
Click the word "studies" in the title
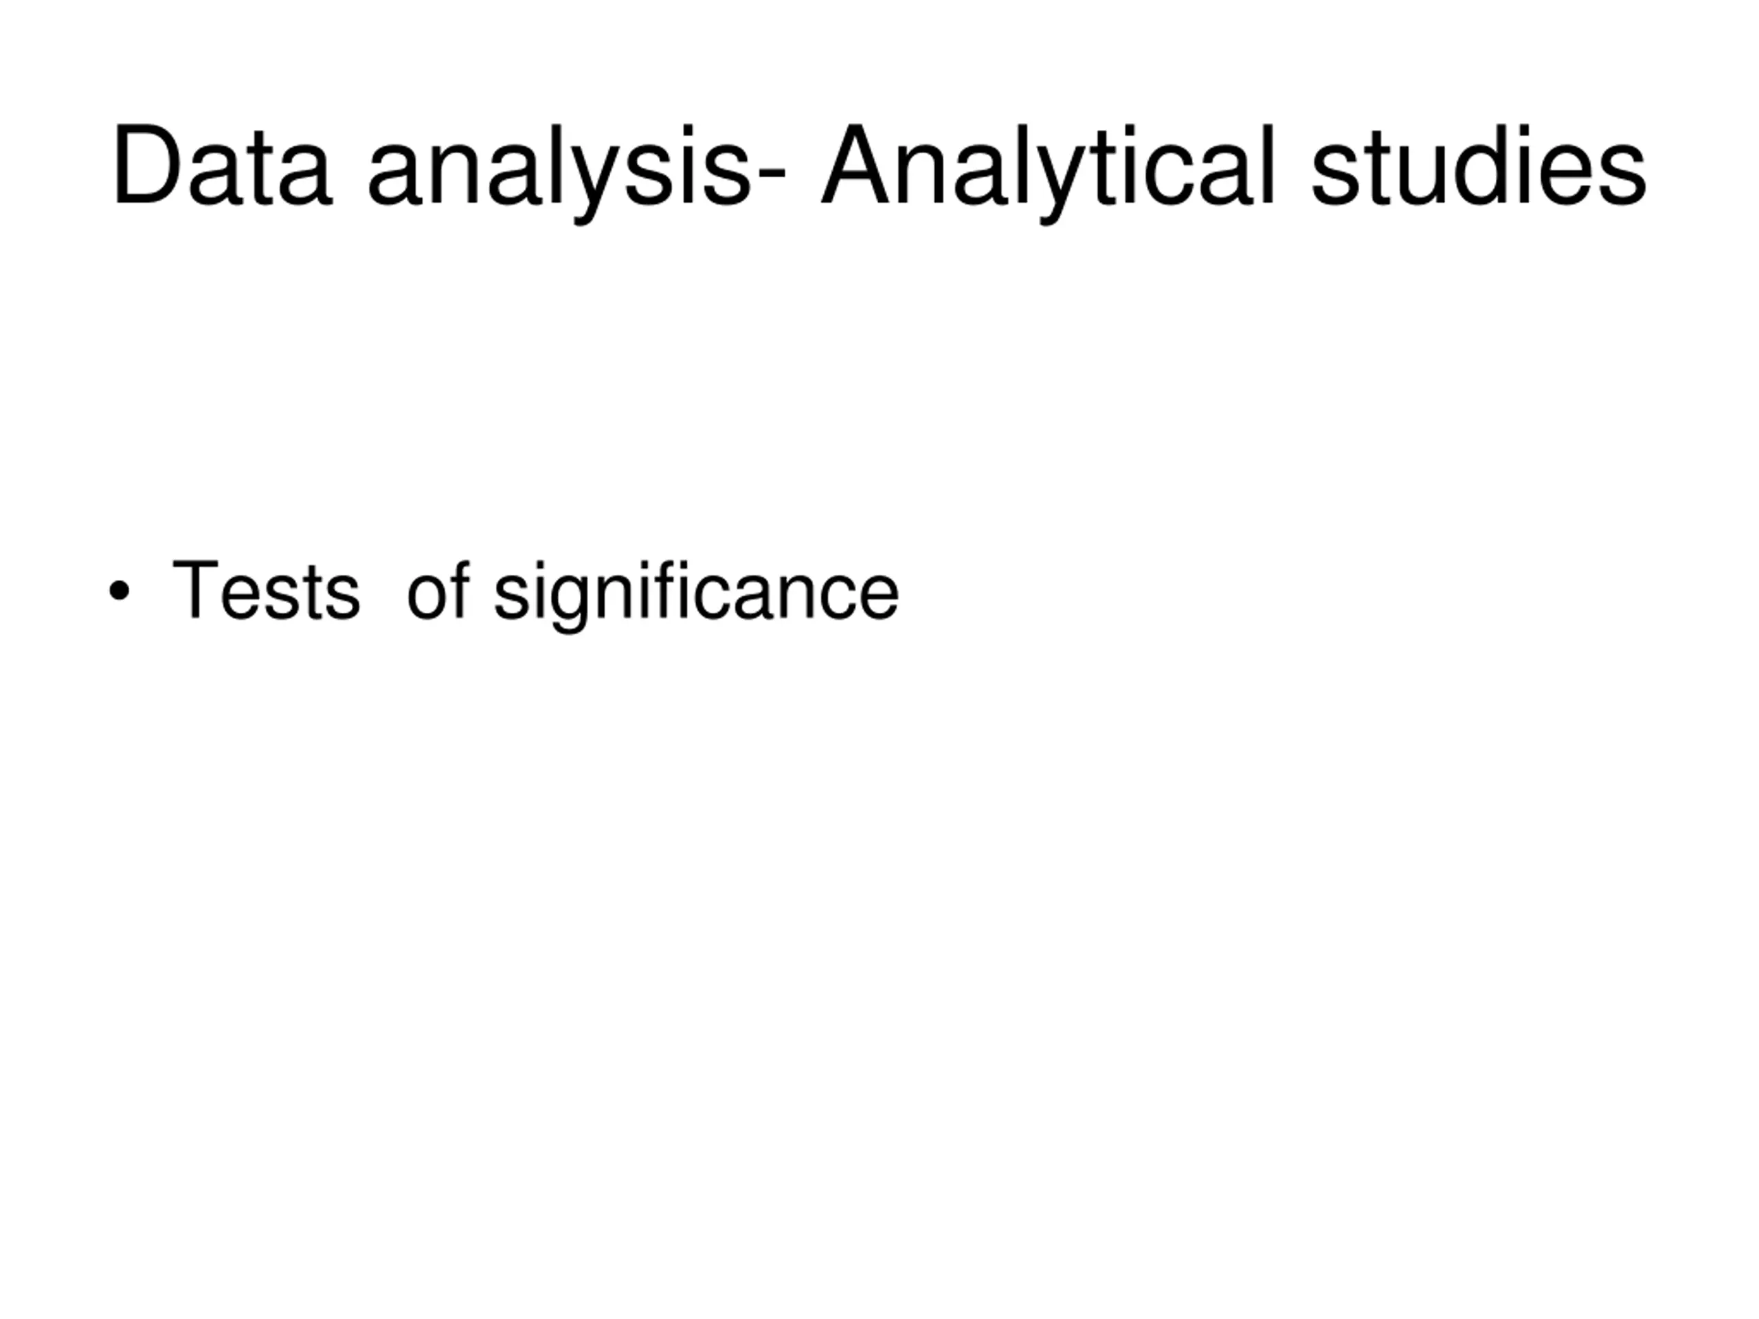[1479, 166]
